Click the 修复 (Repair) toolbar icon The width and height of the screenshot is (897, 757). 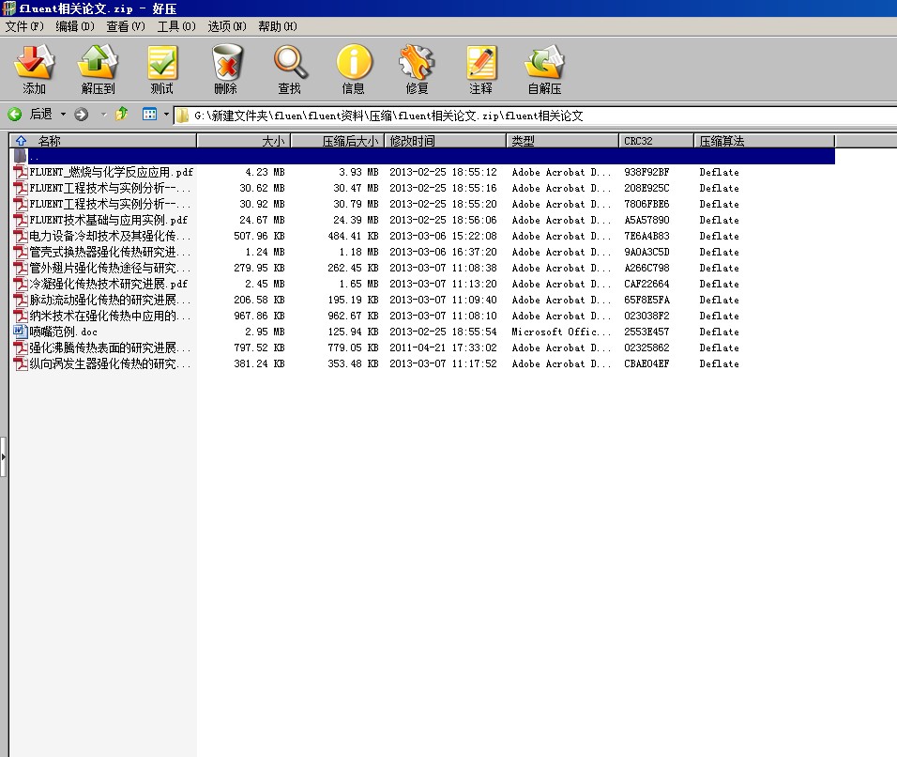pyautogui.click(x=417, y=69)
